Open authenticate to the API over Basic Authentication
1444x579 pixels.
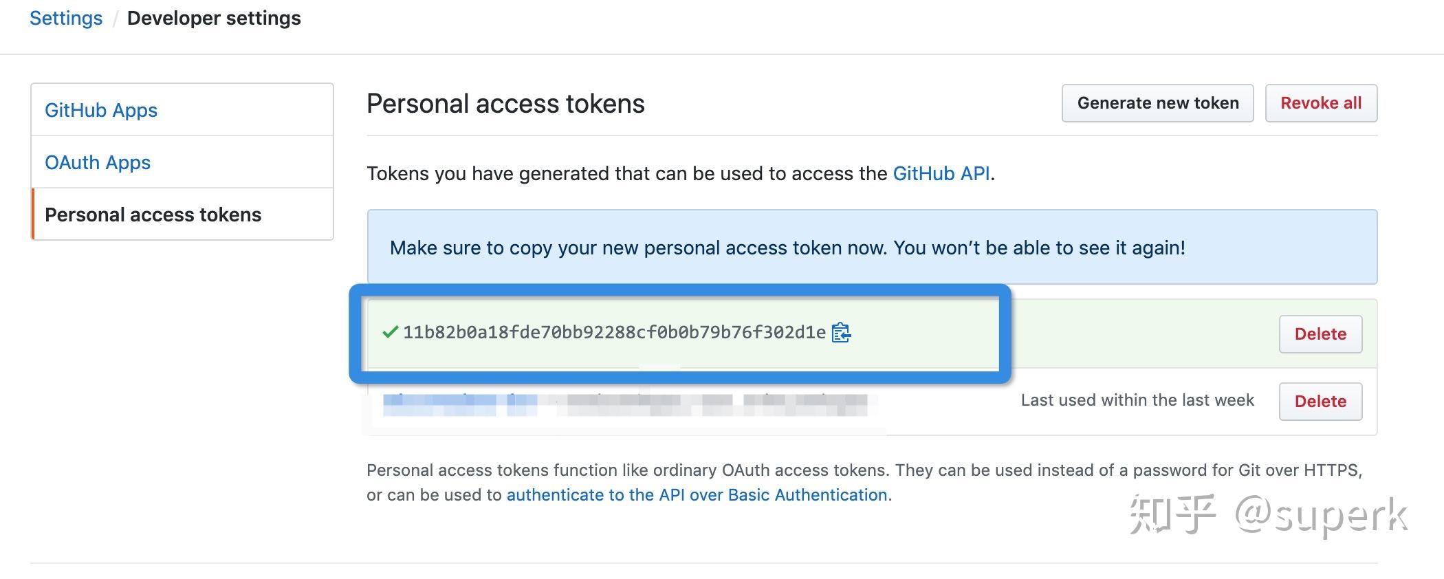697,495
